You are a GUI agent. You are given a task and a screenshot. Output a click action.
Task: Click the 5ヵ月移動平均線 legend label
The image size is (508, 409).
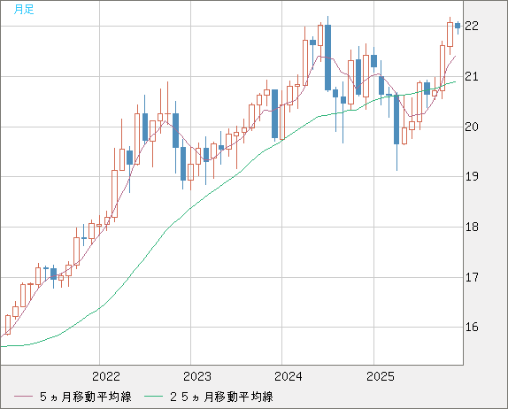pyautogui.click(x=86, y=397)
